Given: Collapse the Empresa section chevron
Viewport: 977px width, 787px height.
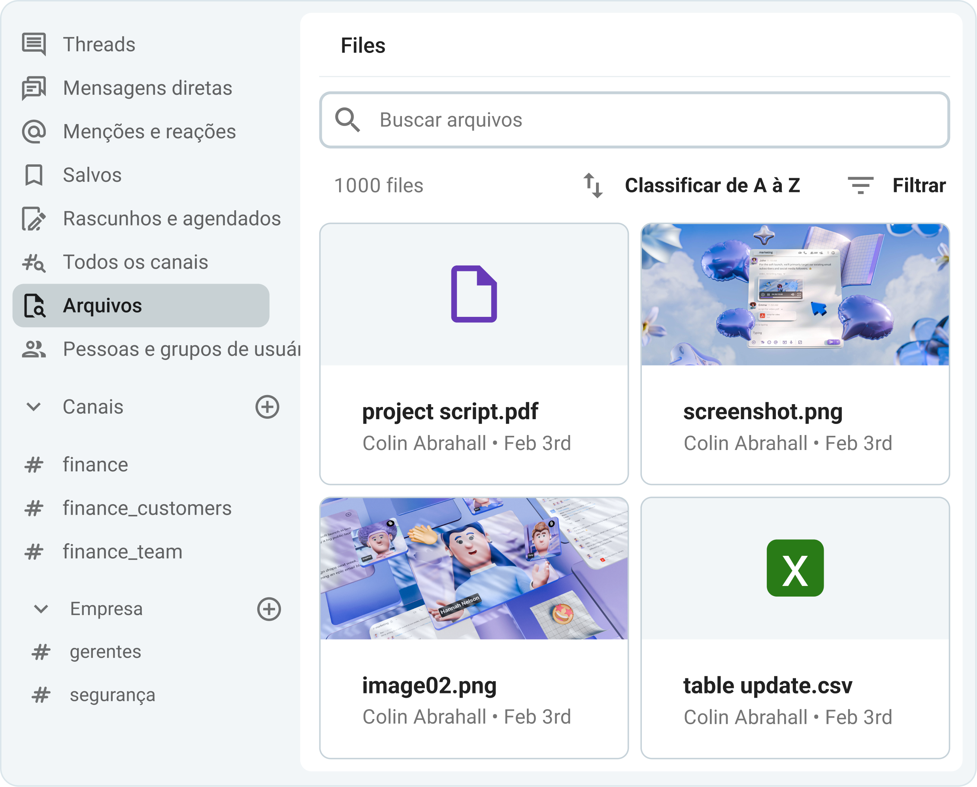Looking at the screenshot, I should [x=41, y=609].
